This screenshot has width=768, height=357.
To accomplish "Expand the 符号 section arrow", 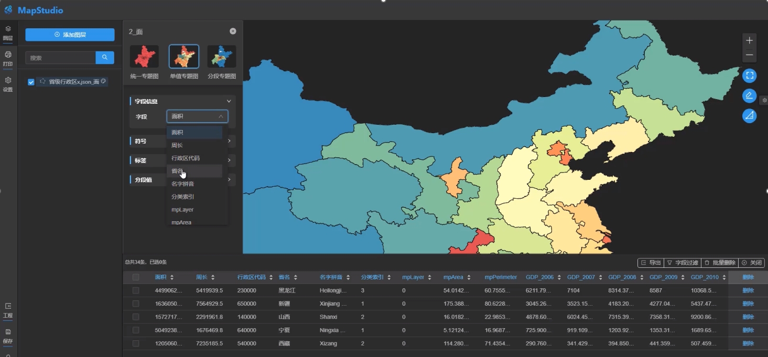I will [x=229, y=141].
